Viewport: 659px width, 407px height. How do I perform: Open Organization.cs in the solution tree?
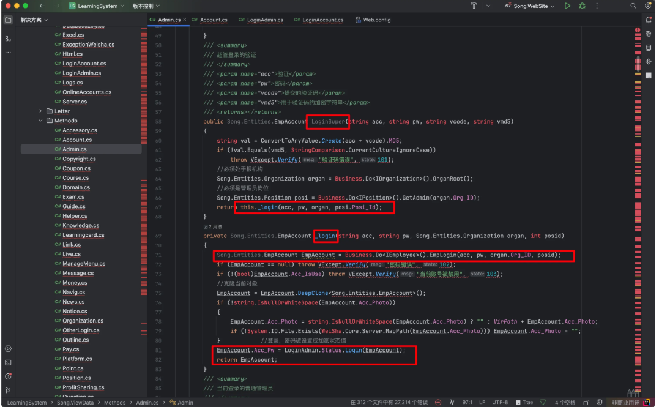(83, 321)
